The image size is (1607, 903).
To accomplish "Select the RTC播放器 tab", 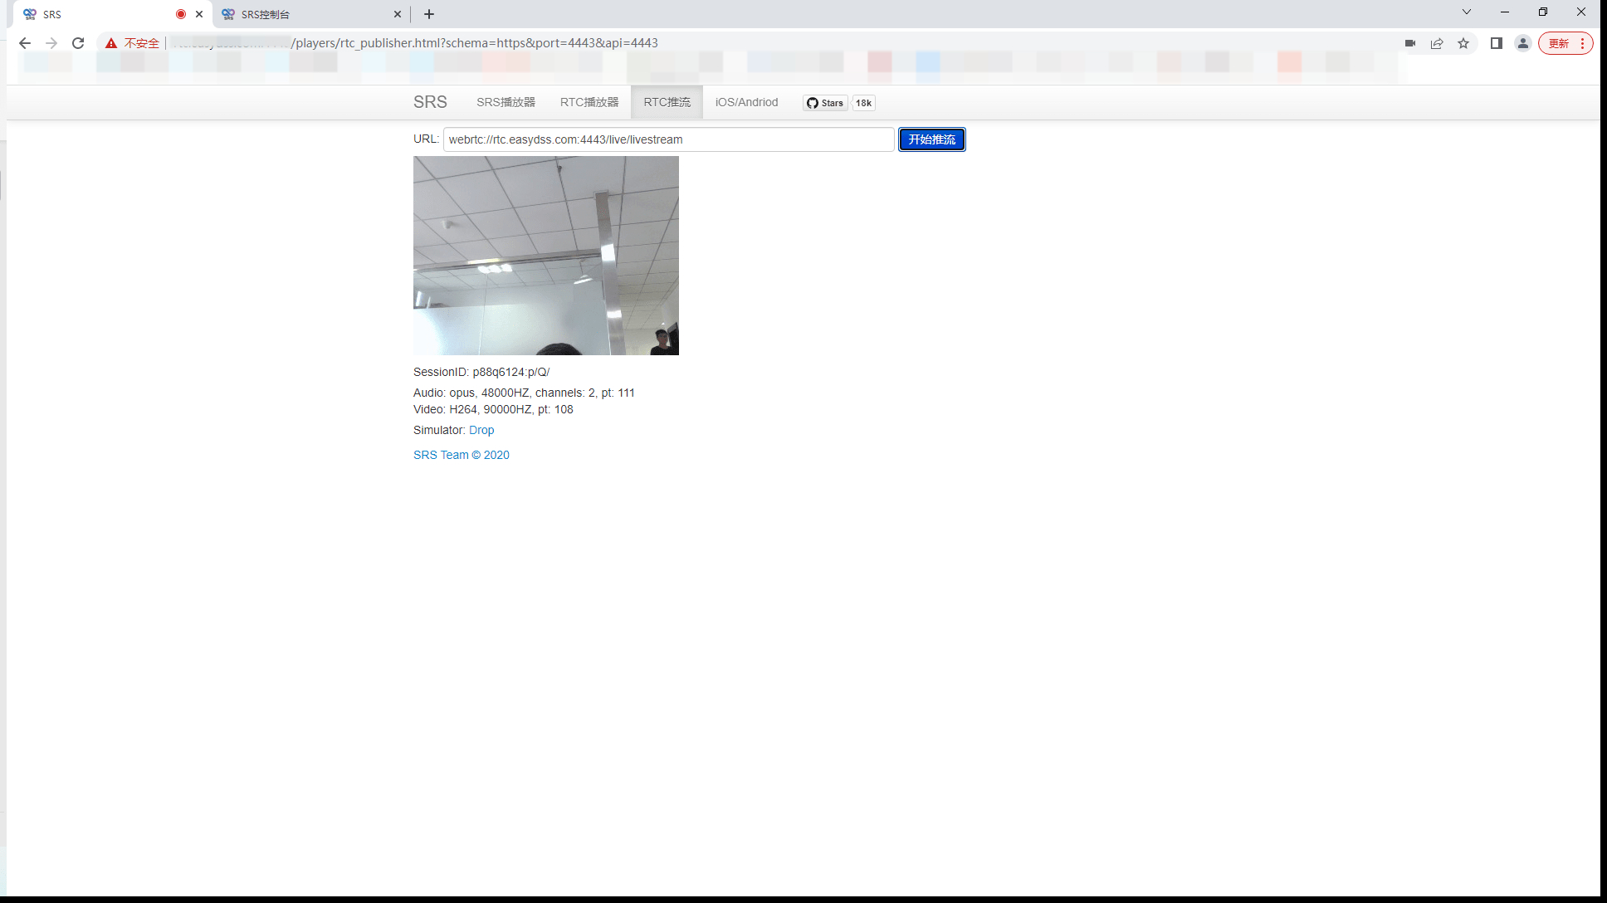I will [589, 102].
